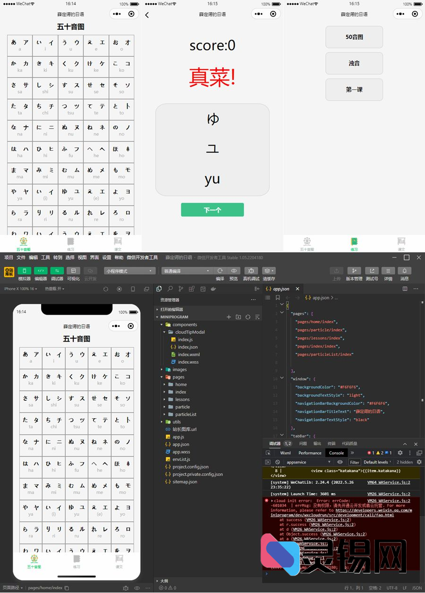
Task: Click the split editor icon
Action: coord(405,289)
